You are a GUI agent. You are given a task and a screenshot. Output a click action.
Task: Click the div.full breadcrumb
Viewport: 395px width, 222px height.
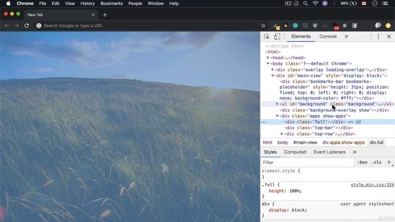point(376,142)
